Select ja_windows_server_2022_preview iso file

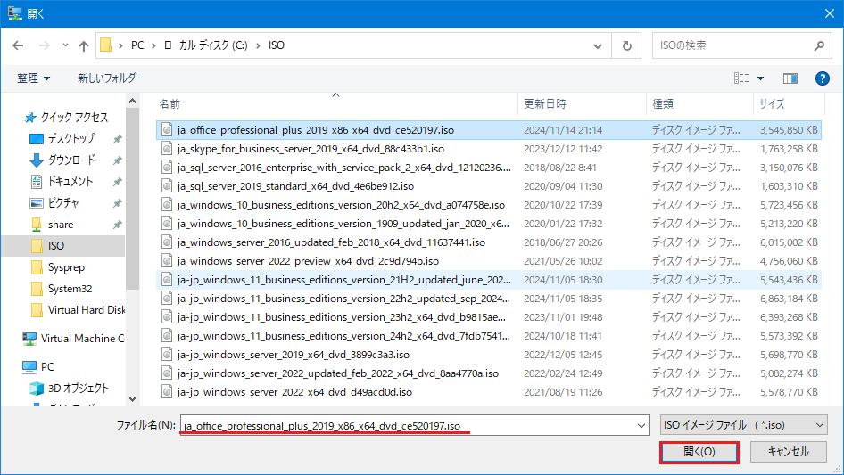[489, 261]
